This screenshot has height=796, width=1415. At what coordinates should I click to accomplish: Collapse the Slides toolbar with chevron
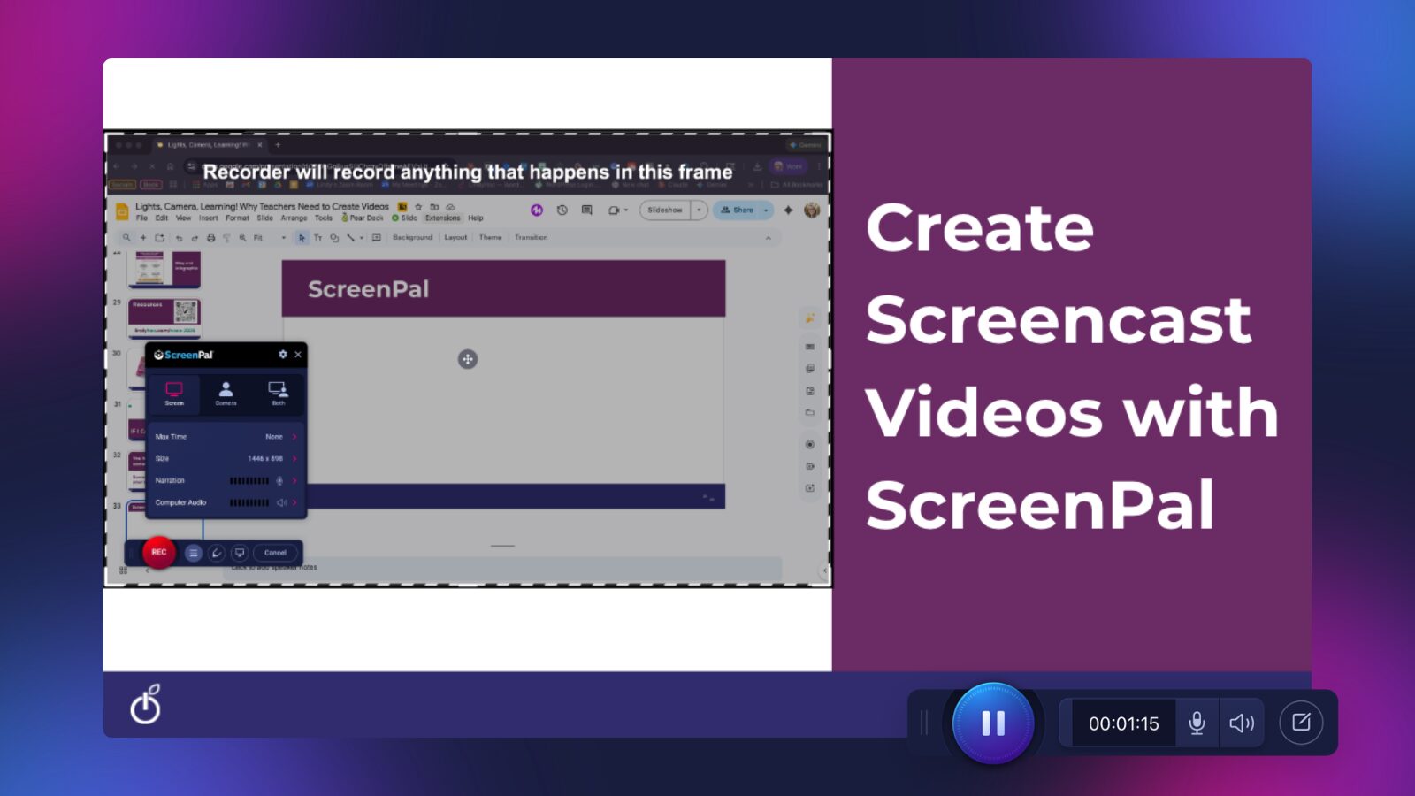(x=768, y=238)
